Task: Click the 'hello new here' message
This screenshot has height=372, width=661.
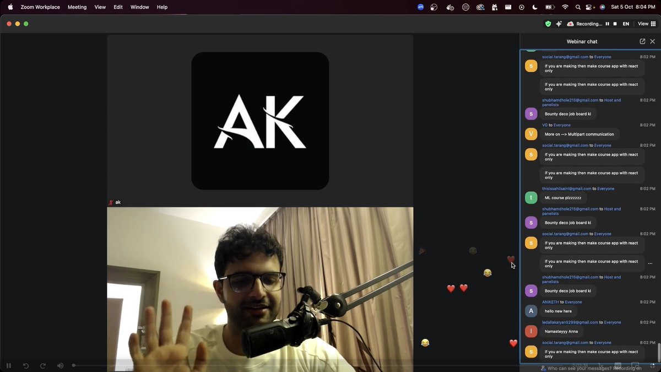Action: click(x=559, y=311)
